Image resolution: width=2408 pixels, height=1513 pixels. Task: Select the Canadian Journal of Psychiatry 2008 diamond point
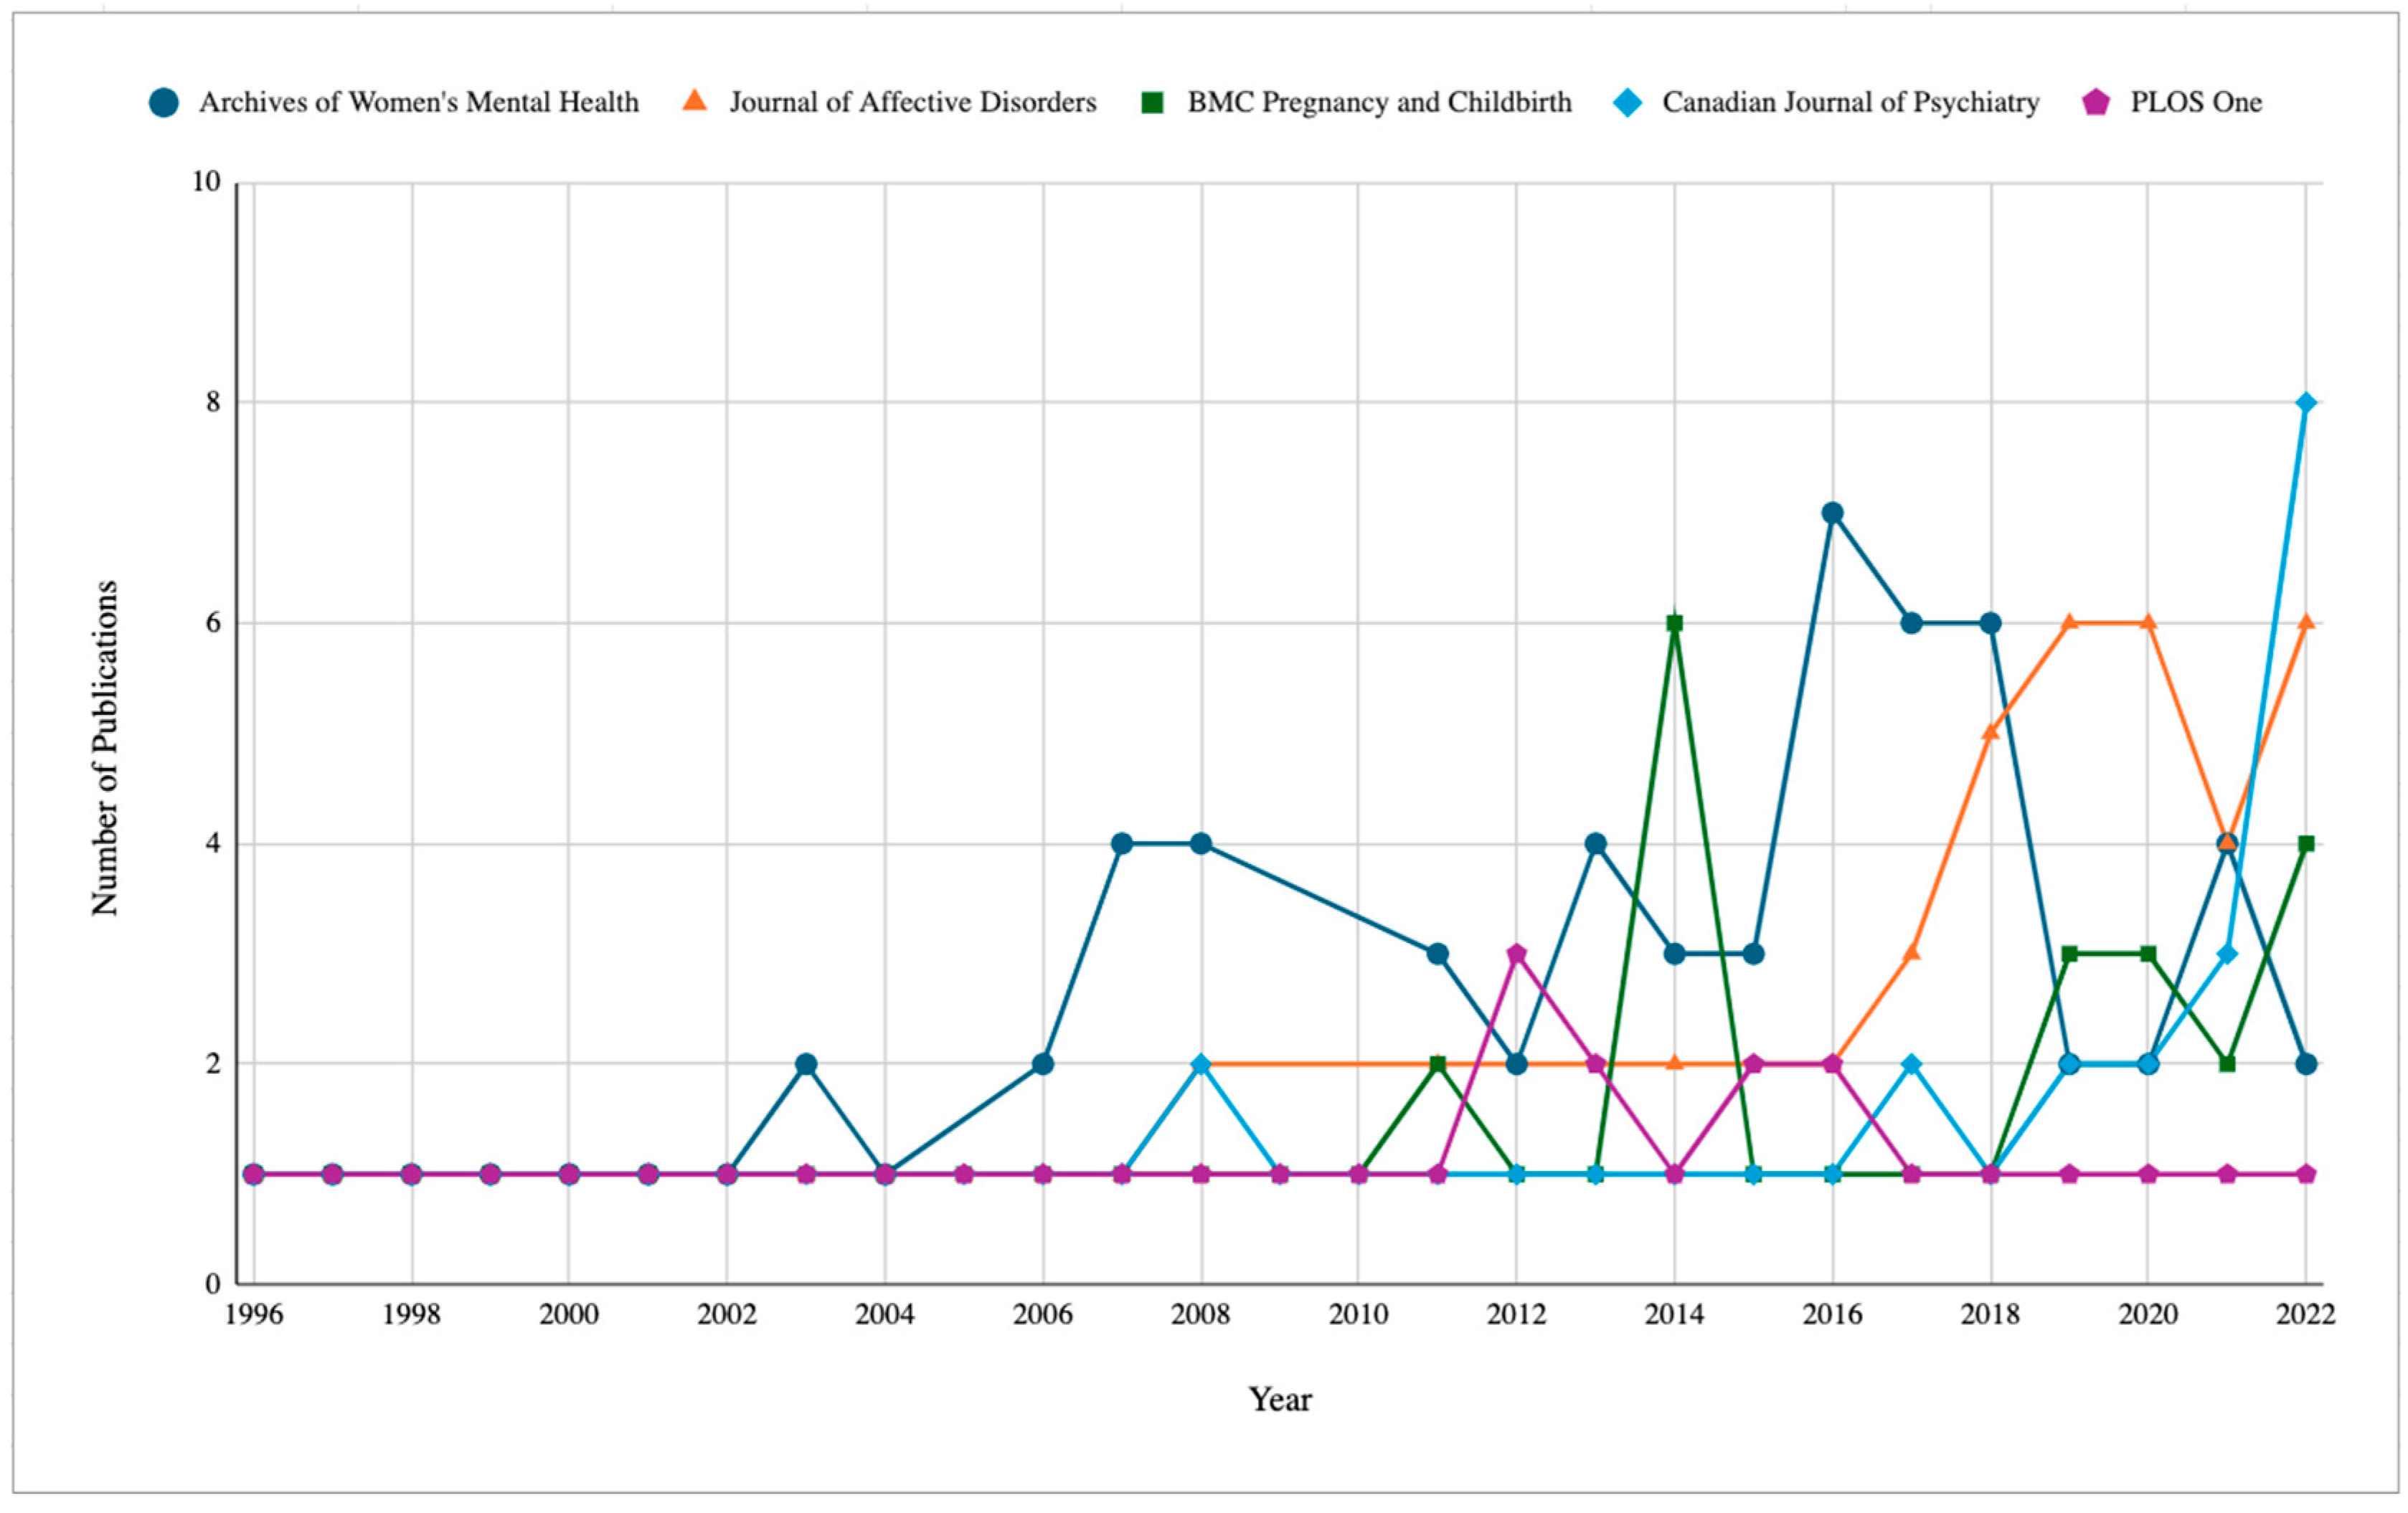pyautogui.click(x=1201, y=1064)
